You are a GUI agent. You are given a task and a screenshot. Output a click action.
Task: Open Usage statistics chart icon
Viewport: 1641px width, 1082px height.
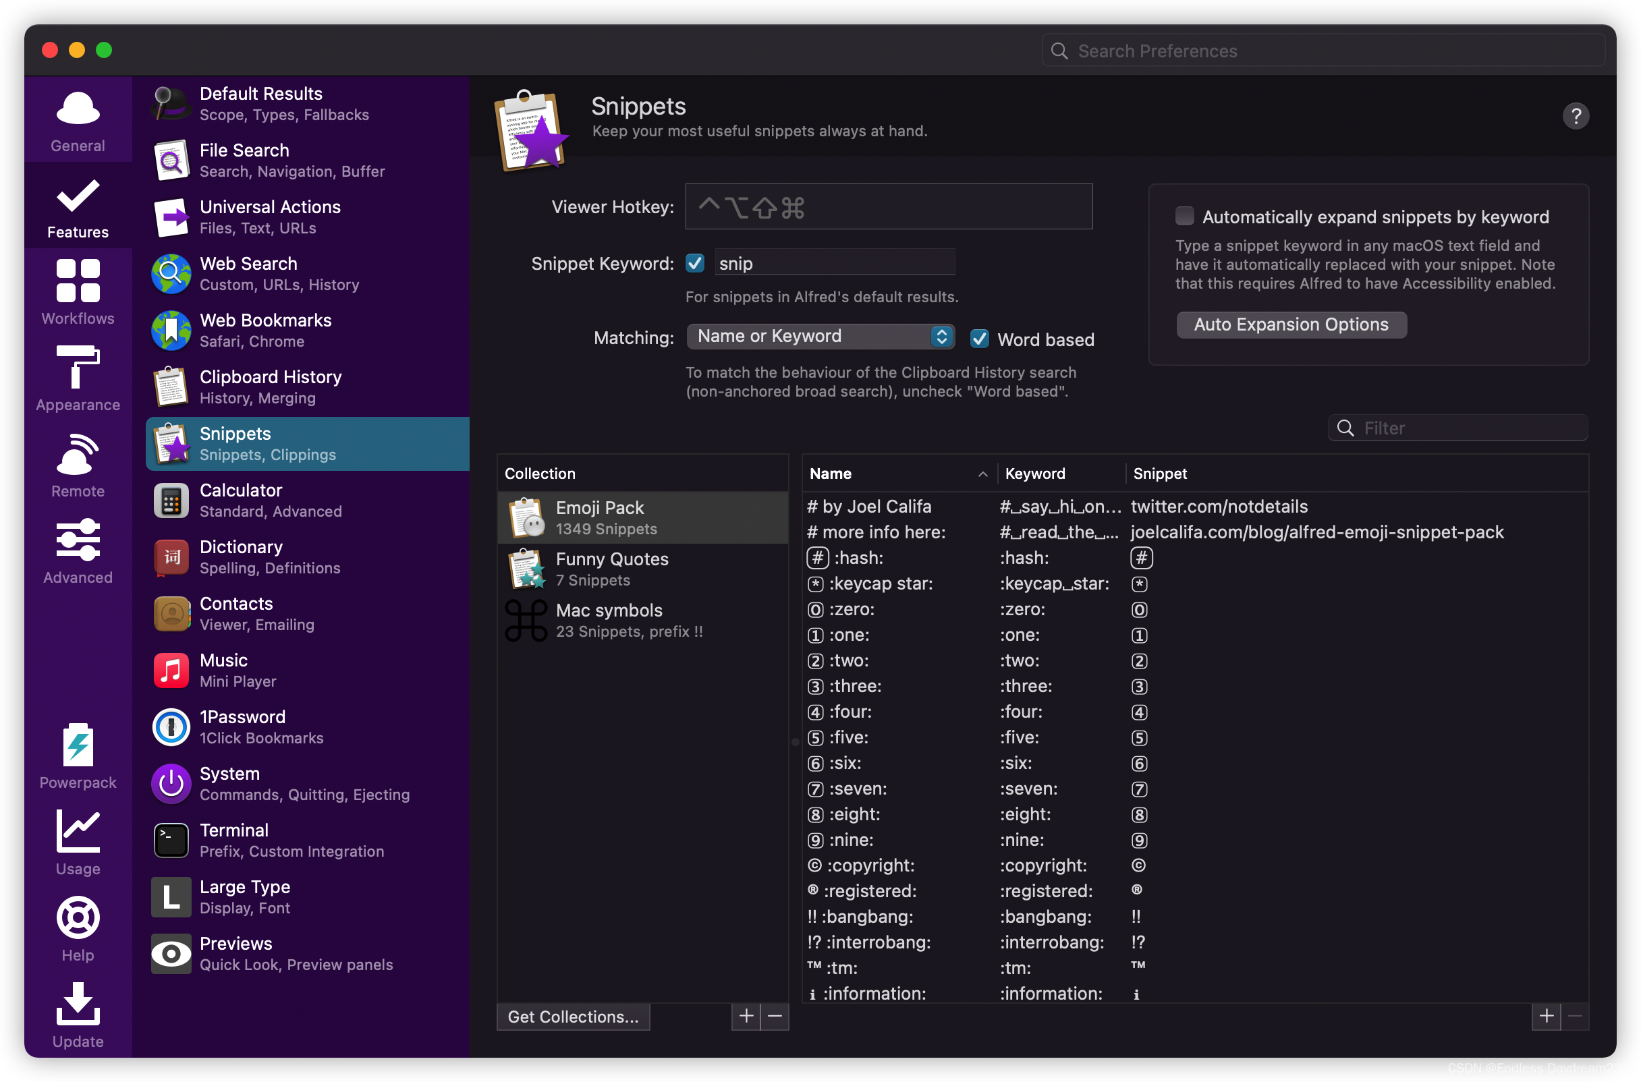tap(78, 831)
